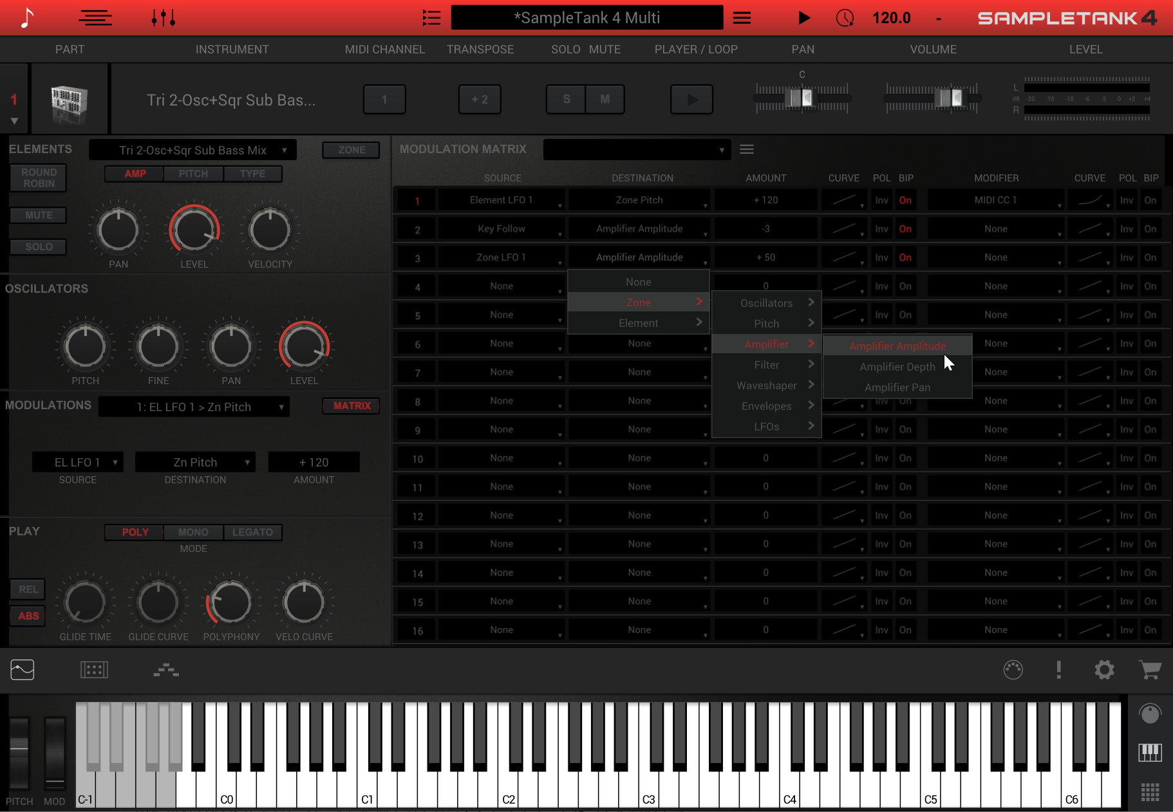Viewport: 1173px width, 812px height.
Task: Click the ZONE button
Action: click(x=352, y=150)
